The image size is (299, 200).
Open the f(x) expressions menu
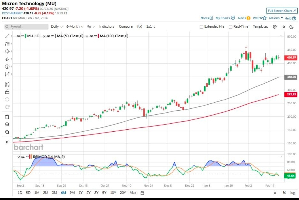pos(140,26)
